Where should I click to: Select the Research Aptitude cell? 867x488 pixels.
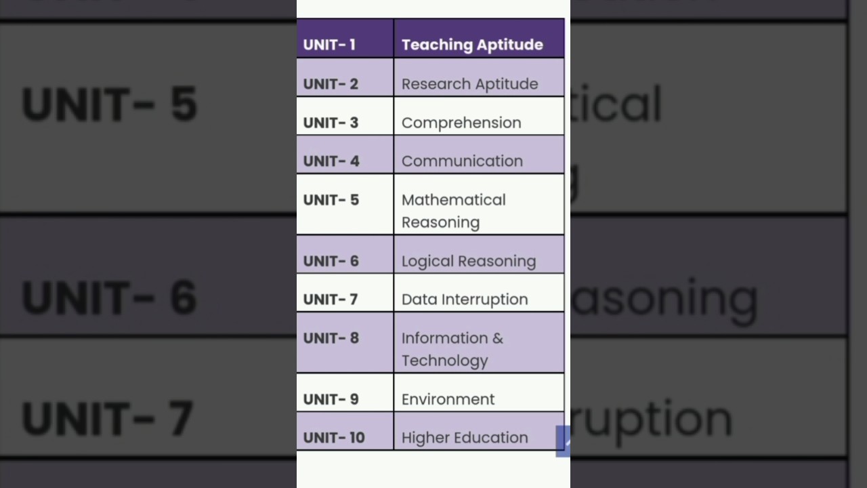pyautogui.click(x=469, y=84)
